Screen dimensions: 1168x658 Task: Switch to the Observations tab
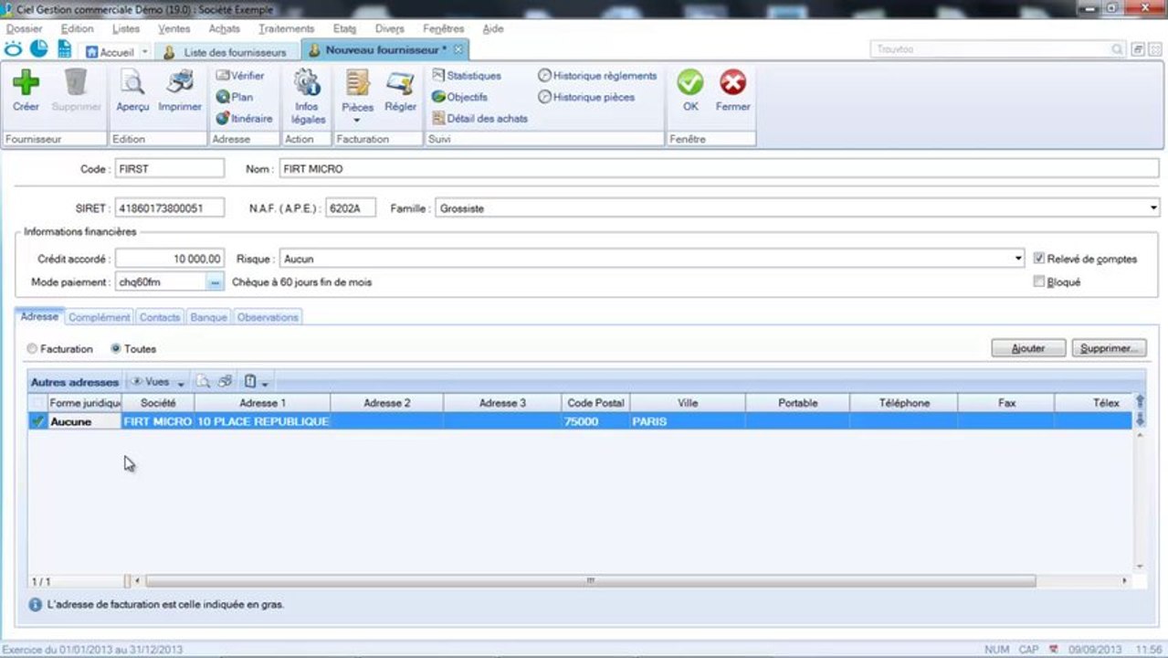pos(268,317)
